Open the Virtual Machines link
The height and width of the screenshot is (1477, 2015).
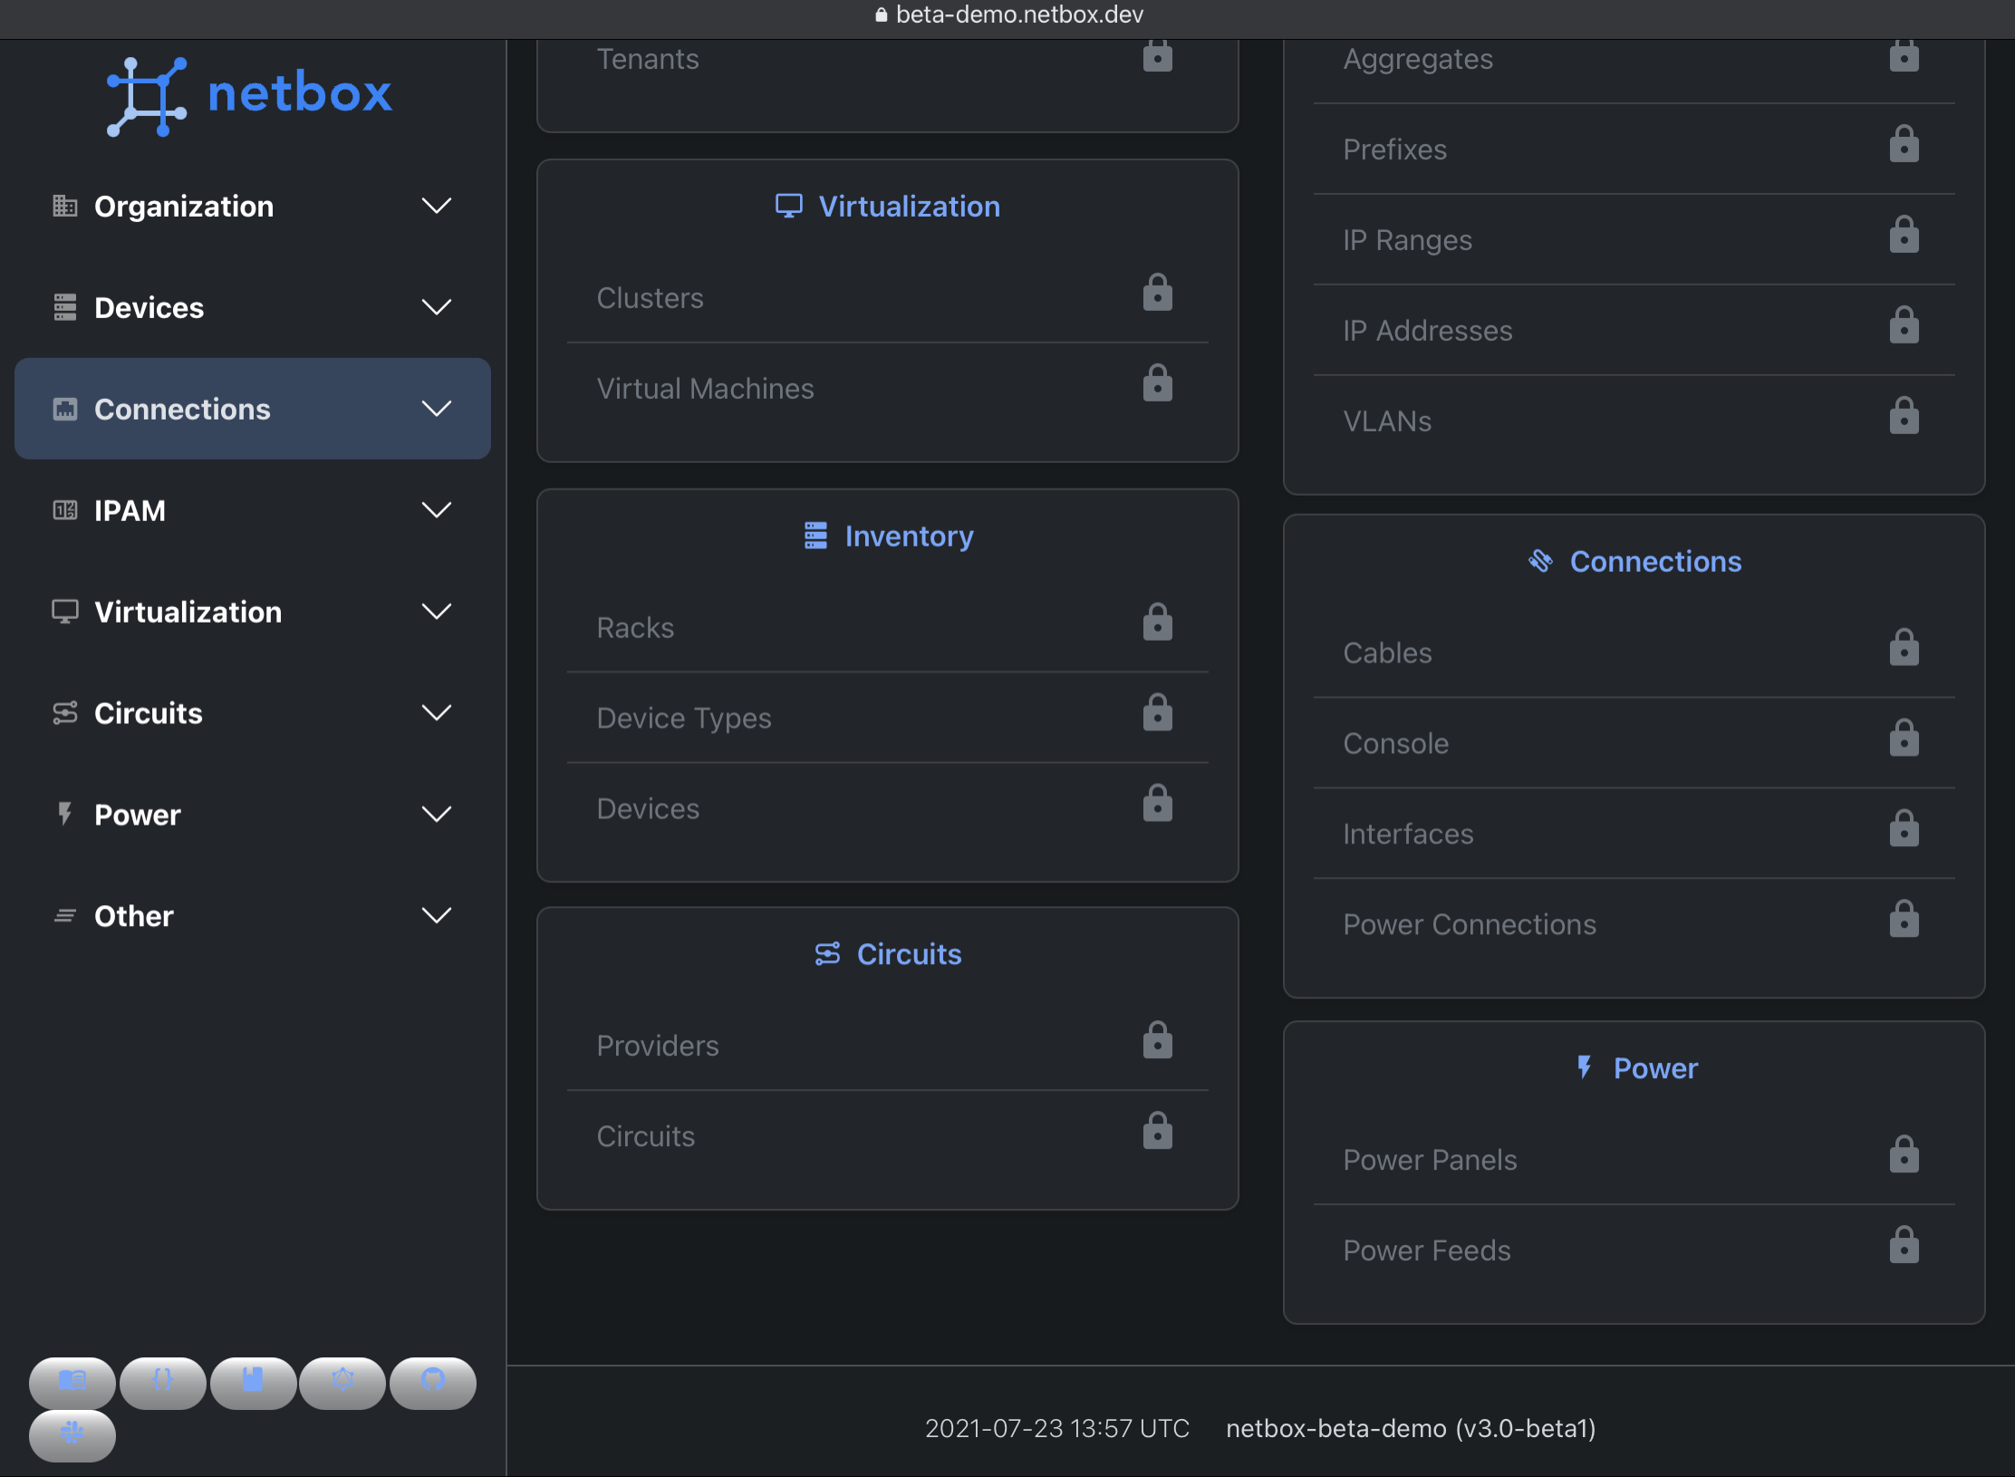click(x=705, y=389)
